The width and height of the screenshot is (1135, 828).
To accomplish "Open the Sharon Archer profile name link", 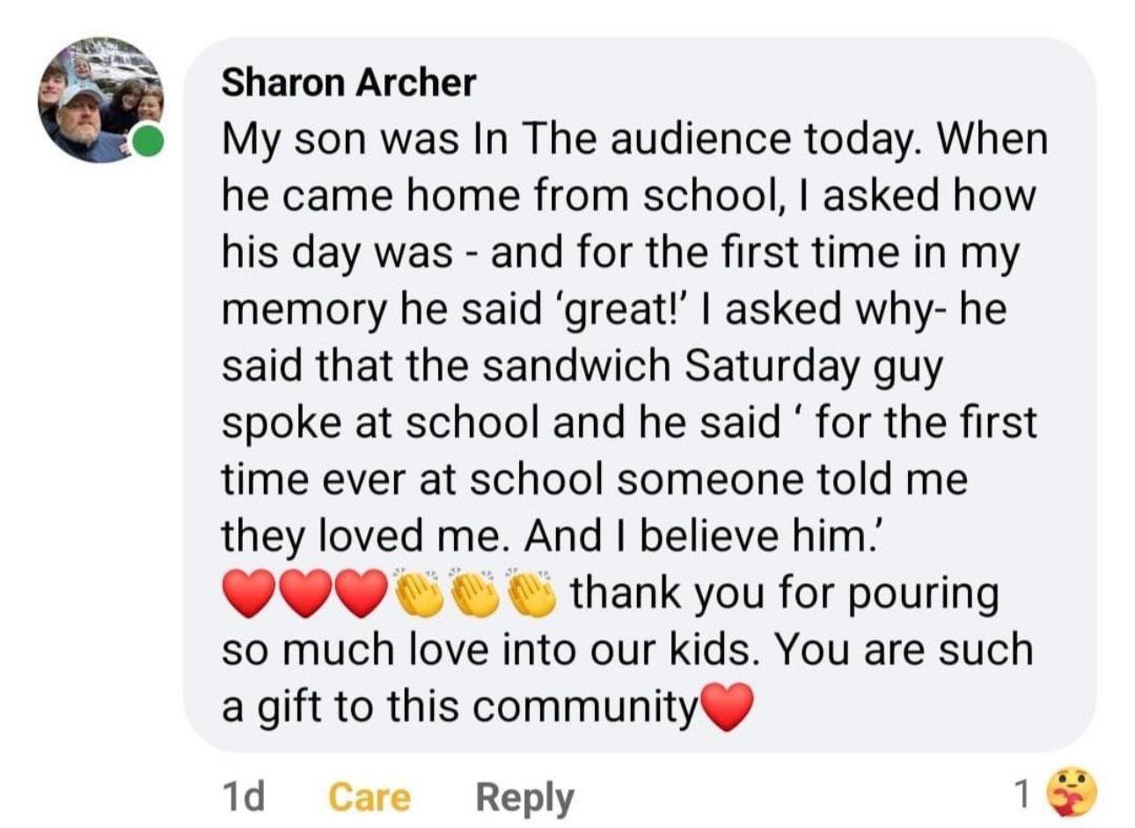I will pos(348,83).
